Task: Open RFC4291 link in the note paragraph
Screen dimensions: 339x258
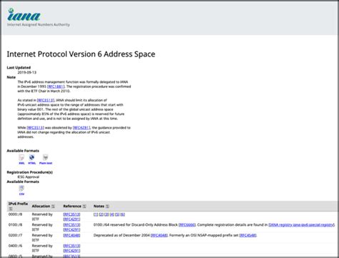Action: pos(82,128)
